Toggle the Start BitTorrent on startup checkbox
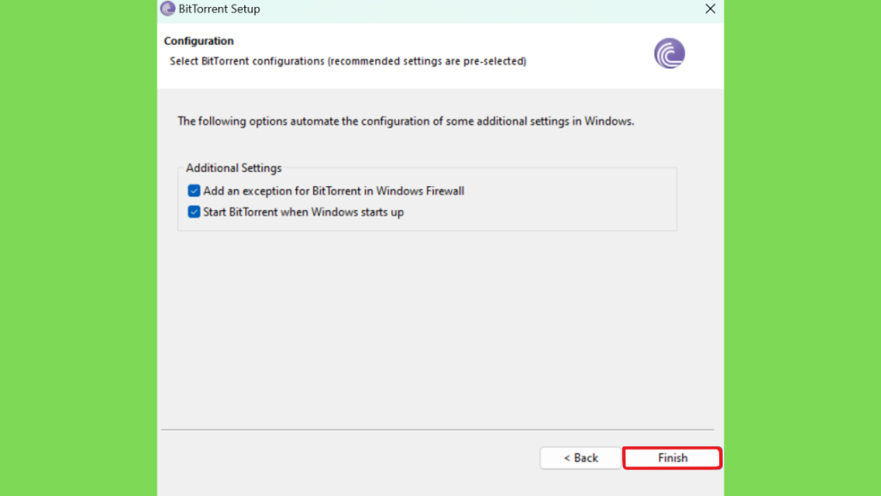881x496 pixels. pyautogui.click(x=194, y=212)
